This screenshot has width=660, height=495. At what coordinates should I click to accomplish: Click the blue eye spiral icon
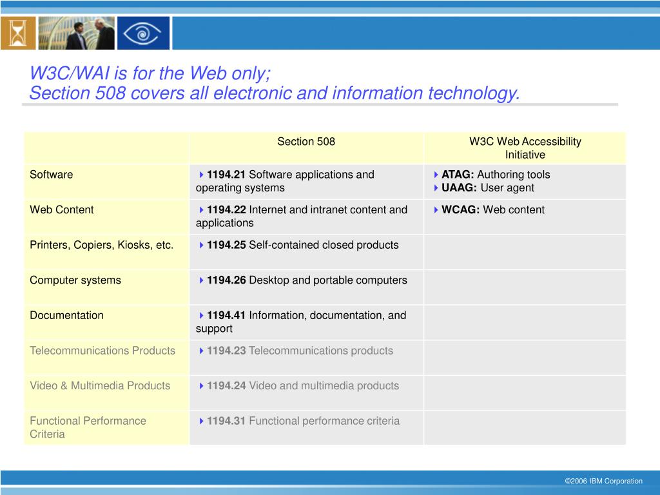point(143,34)
